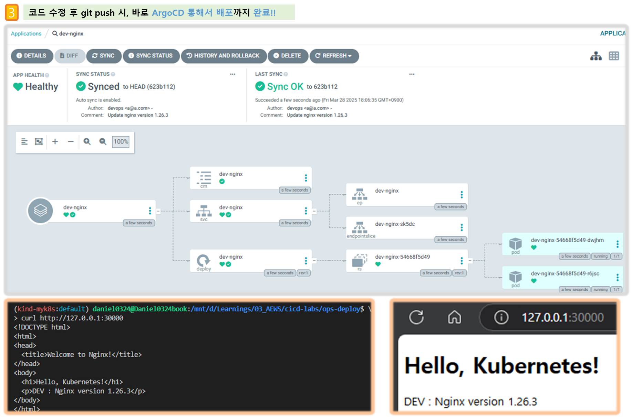Screen dimensions: 631x417
Task: Select the dev-nginx cm configmap node icon
Action: 204,178
